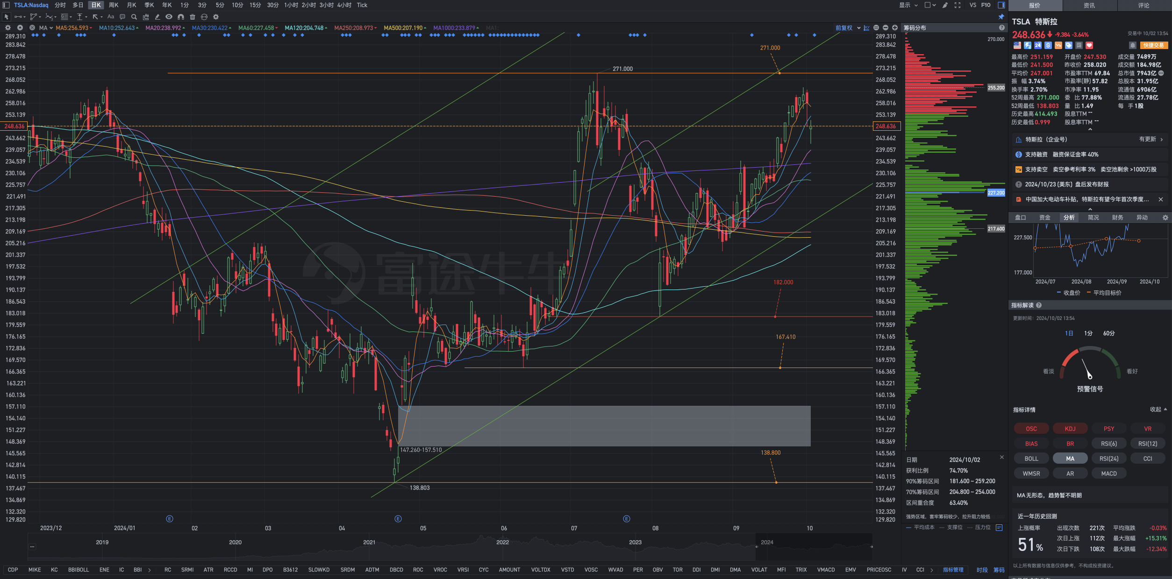Collapse MA indicator with up-arrow icon
Image resolution: width=1172 pixels, height=579 pixels.
point(20,28)
